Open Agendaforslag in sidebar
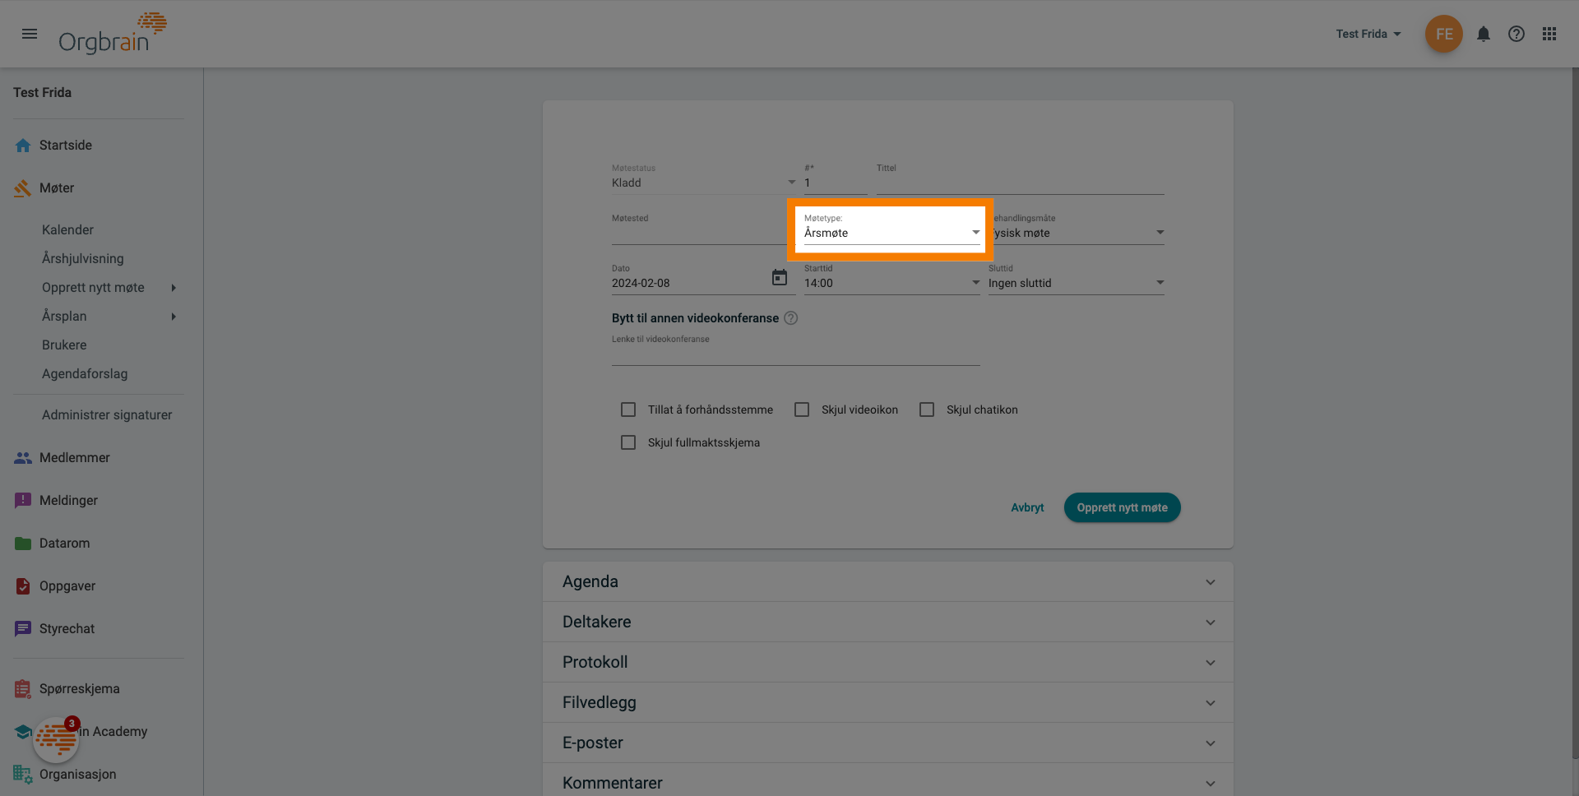Viewport: 1579px width, 796px height. (85, 374)
